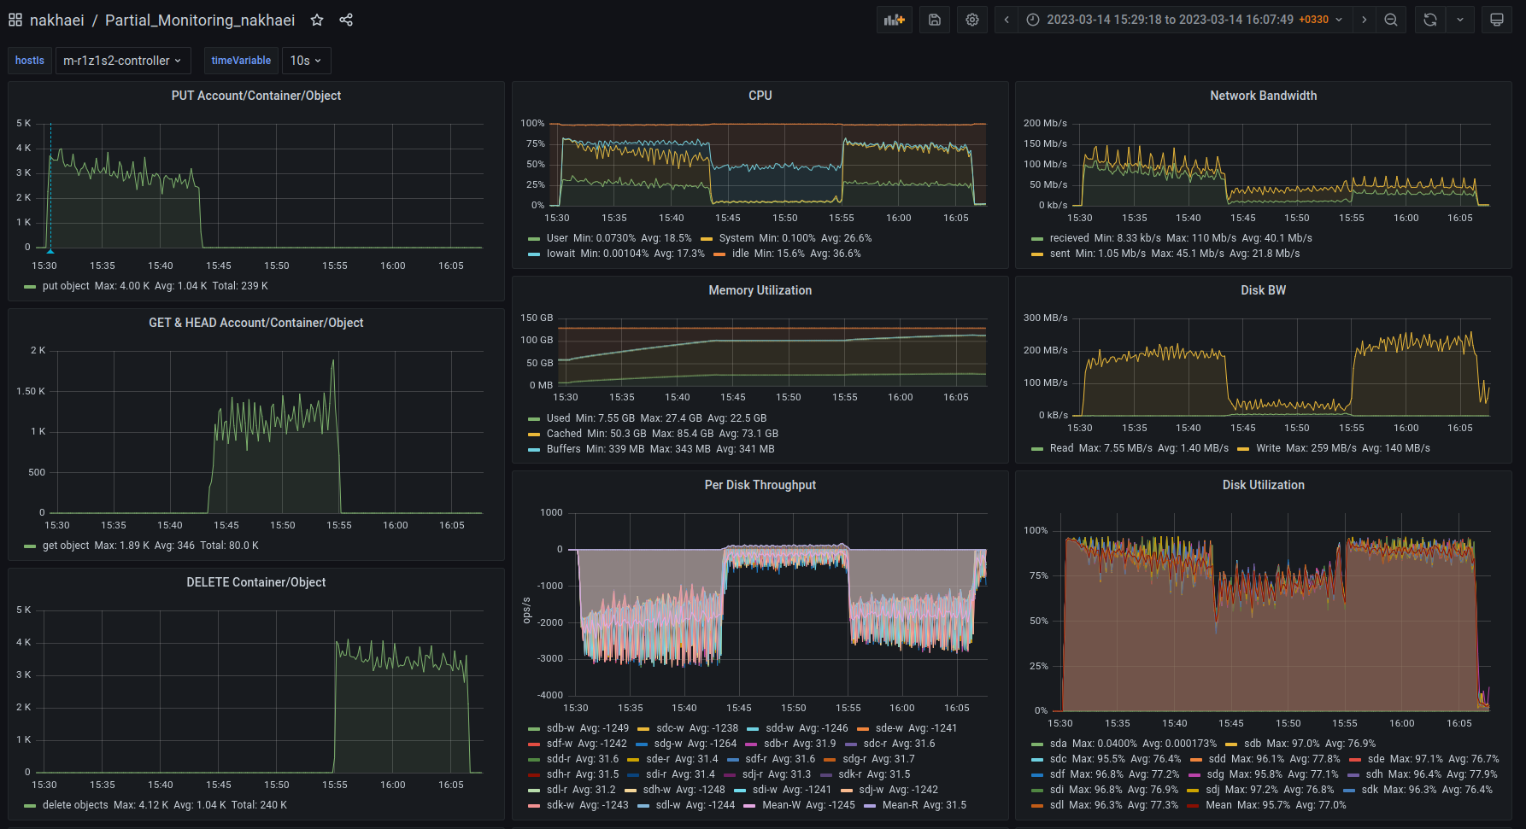Open the nakhaei folder breadcrumb link

click(x=57, y=20)
